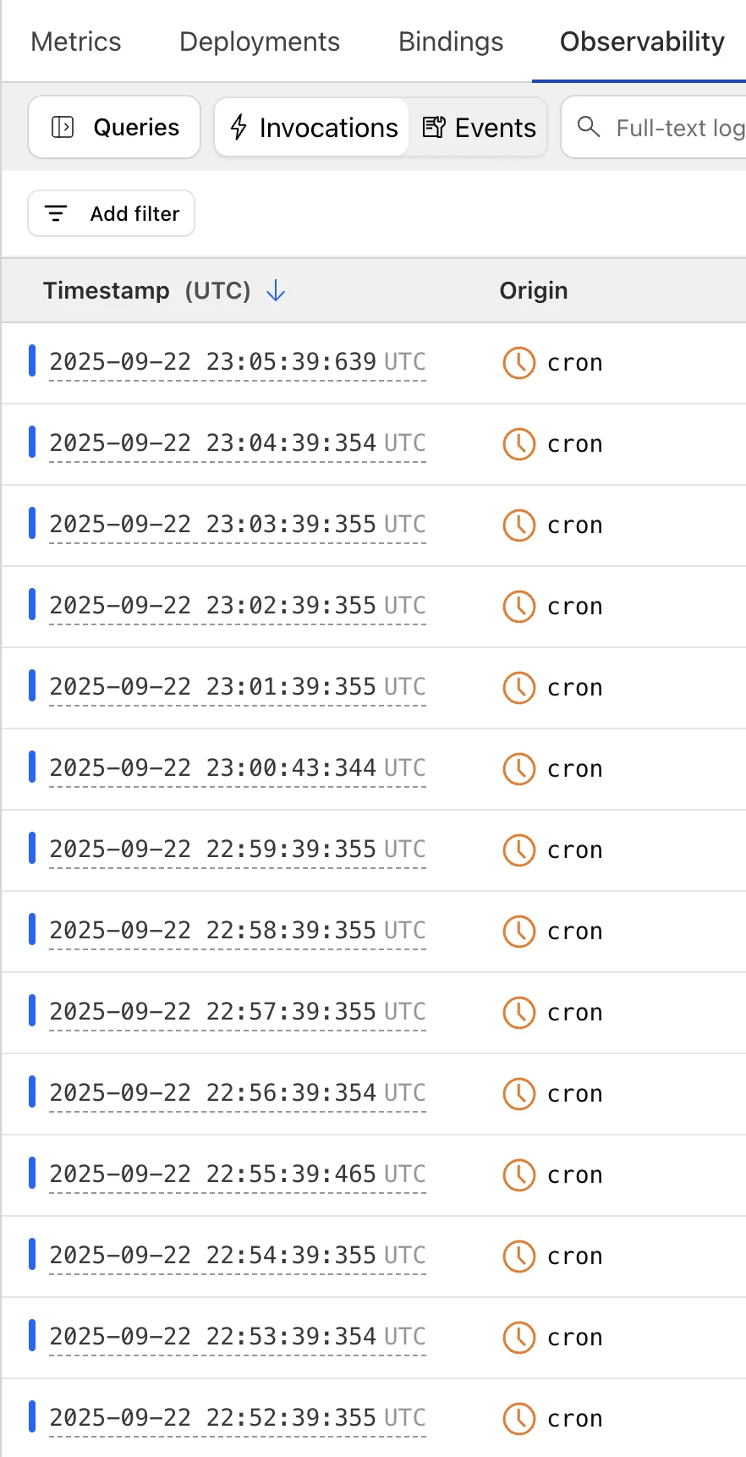Viewport: 746px width, 1457px height.
Task: Click the cron clock icon at 23:05:39
Action: [x=518, y=362]
